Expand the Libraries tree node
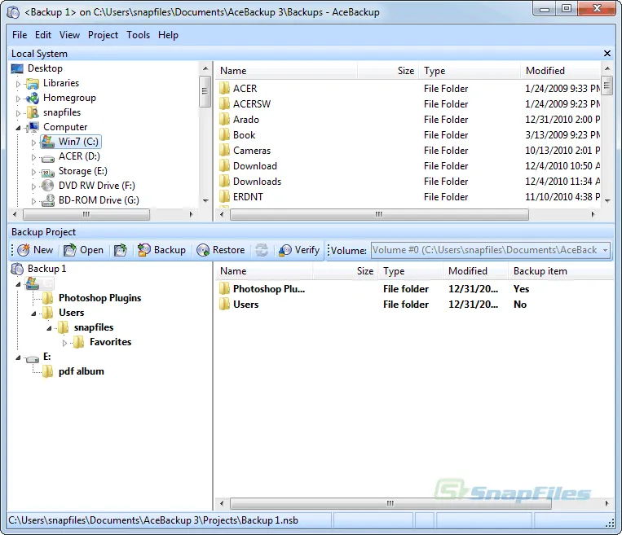 [18, 84]
